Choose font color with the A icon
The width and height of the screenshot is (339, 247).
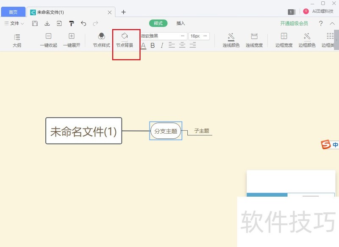(143, 45)
